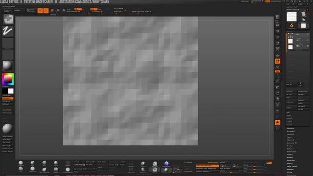Open Lightbox Tools in Tool palette

tap(292, 7)
